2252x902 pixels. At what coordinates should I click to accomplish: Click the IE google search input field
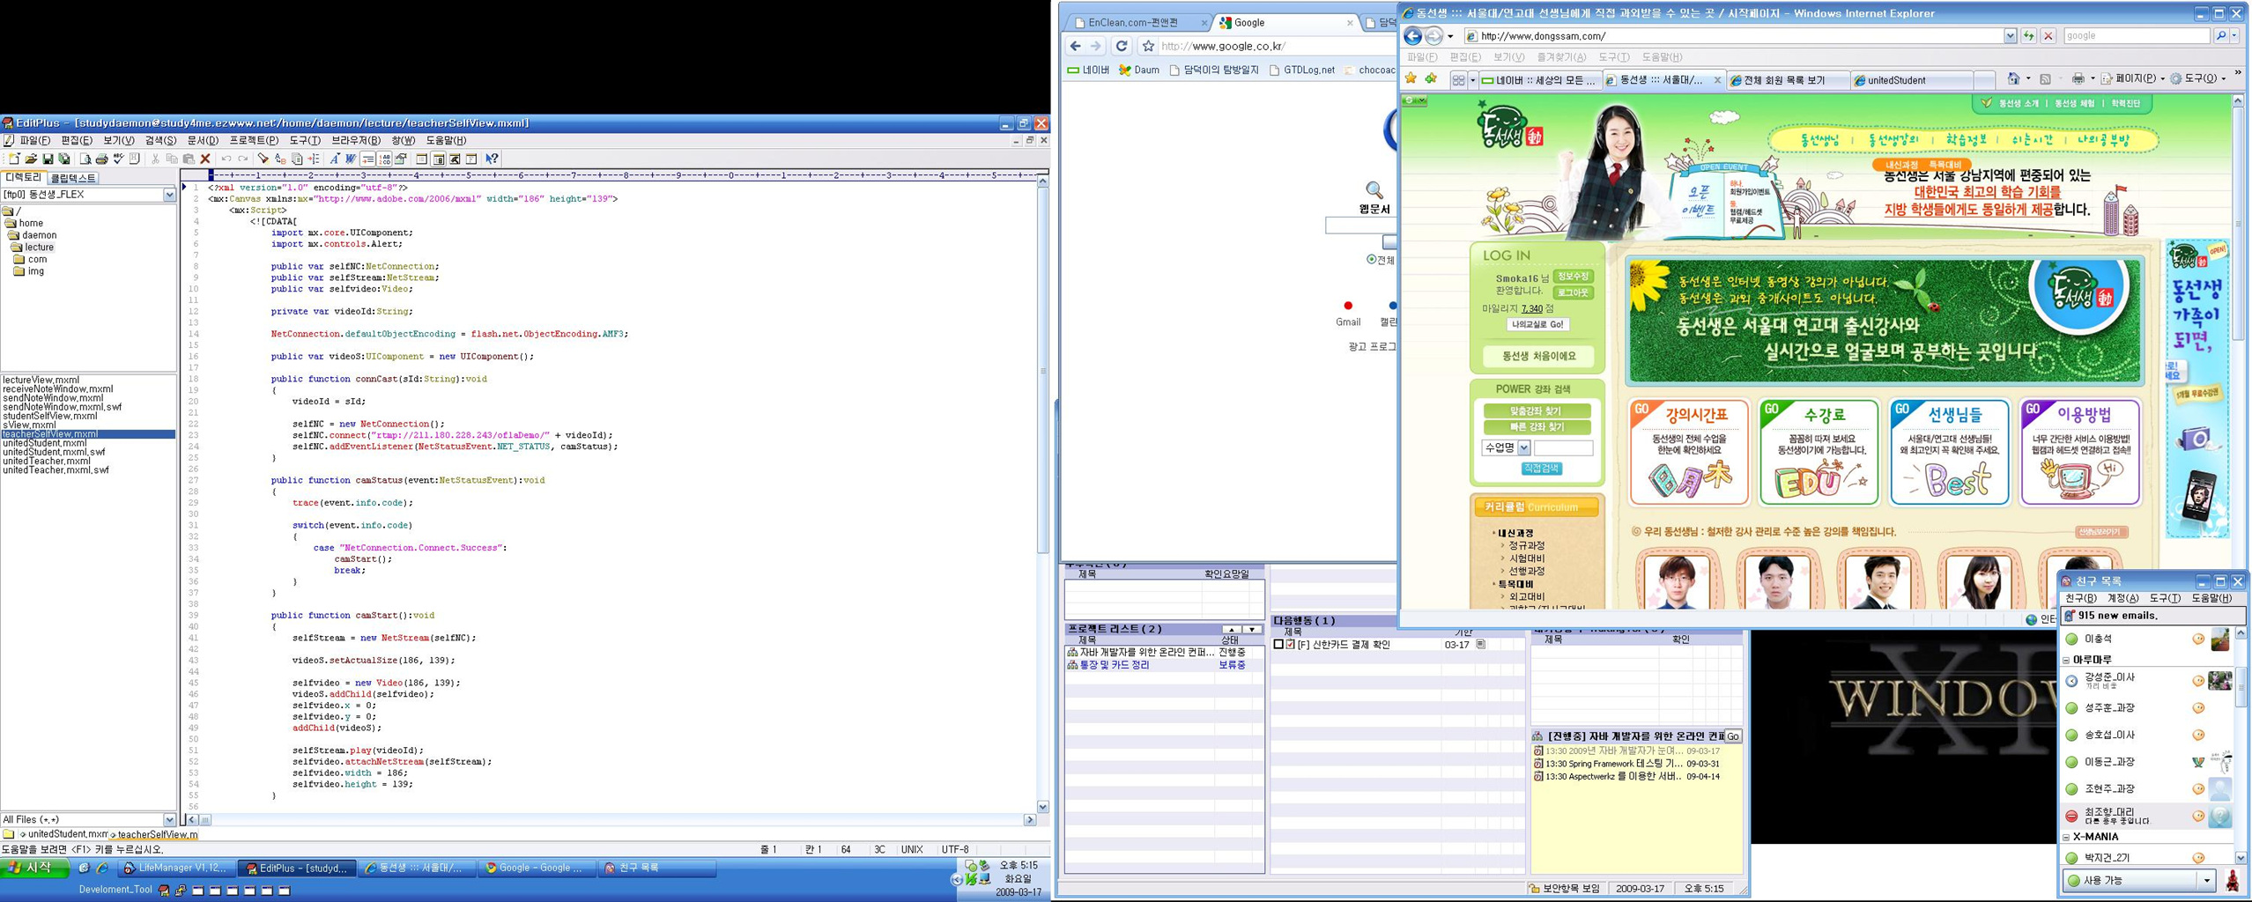coord(2136,36)
